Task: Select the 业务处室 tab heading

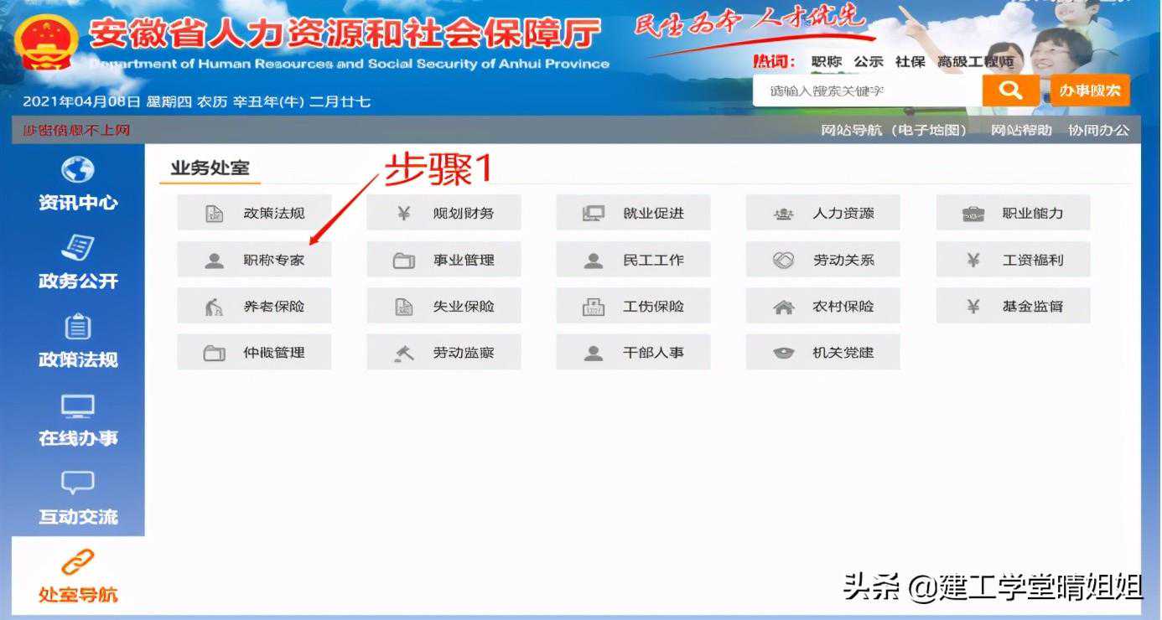Action: (x=210, y=168)
